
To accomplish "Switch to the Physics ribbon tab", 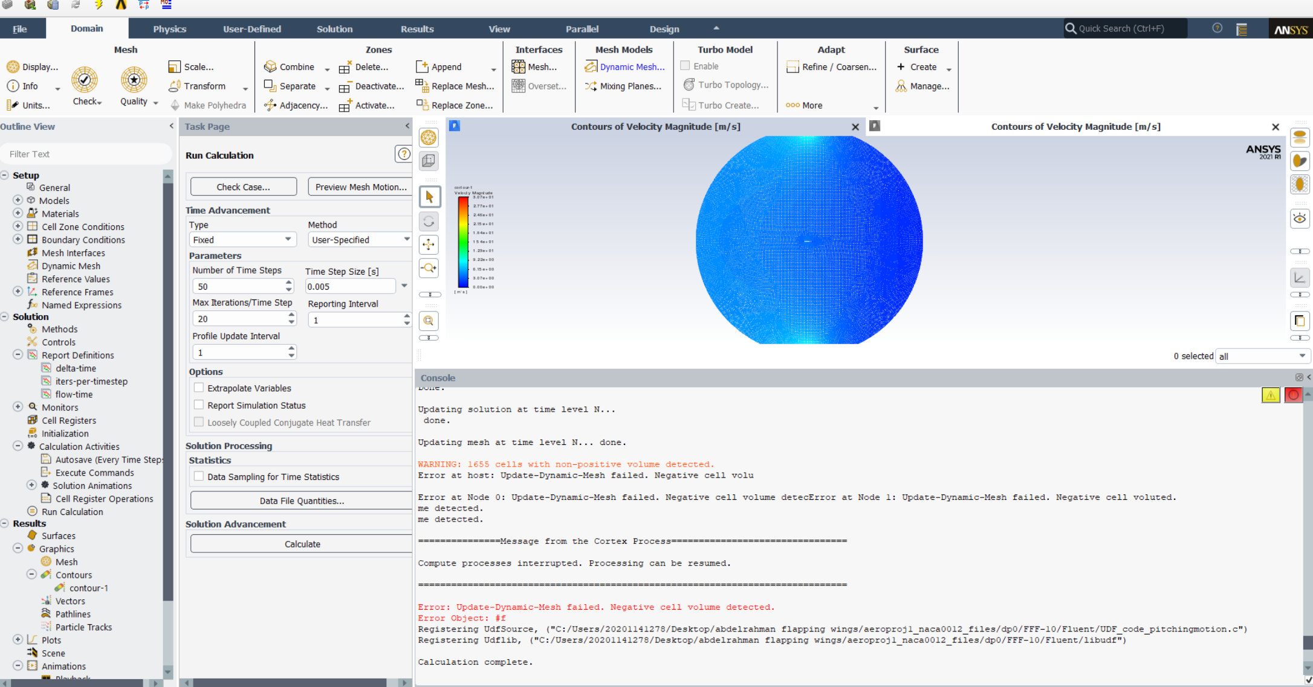I will click(x=169, y=29).
